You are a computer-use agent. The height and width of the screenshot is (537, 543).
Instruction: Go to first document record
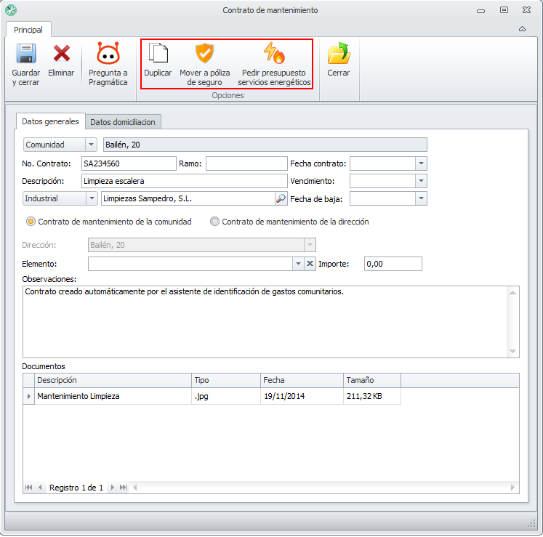(29, 488)
